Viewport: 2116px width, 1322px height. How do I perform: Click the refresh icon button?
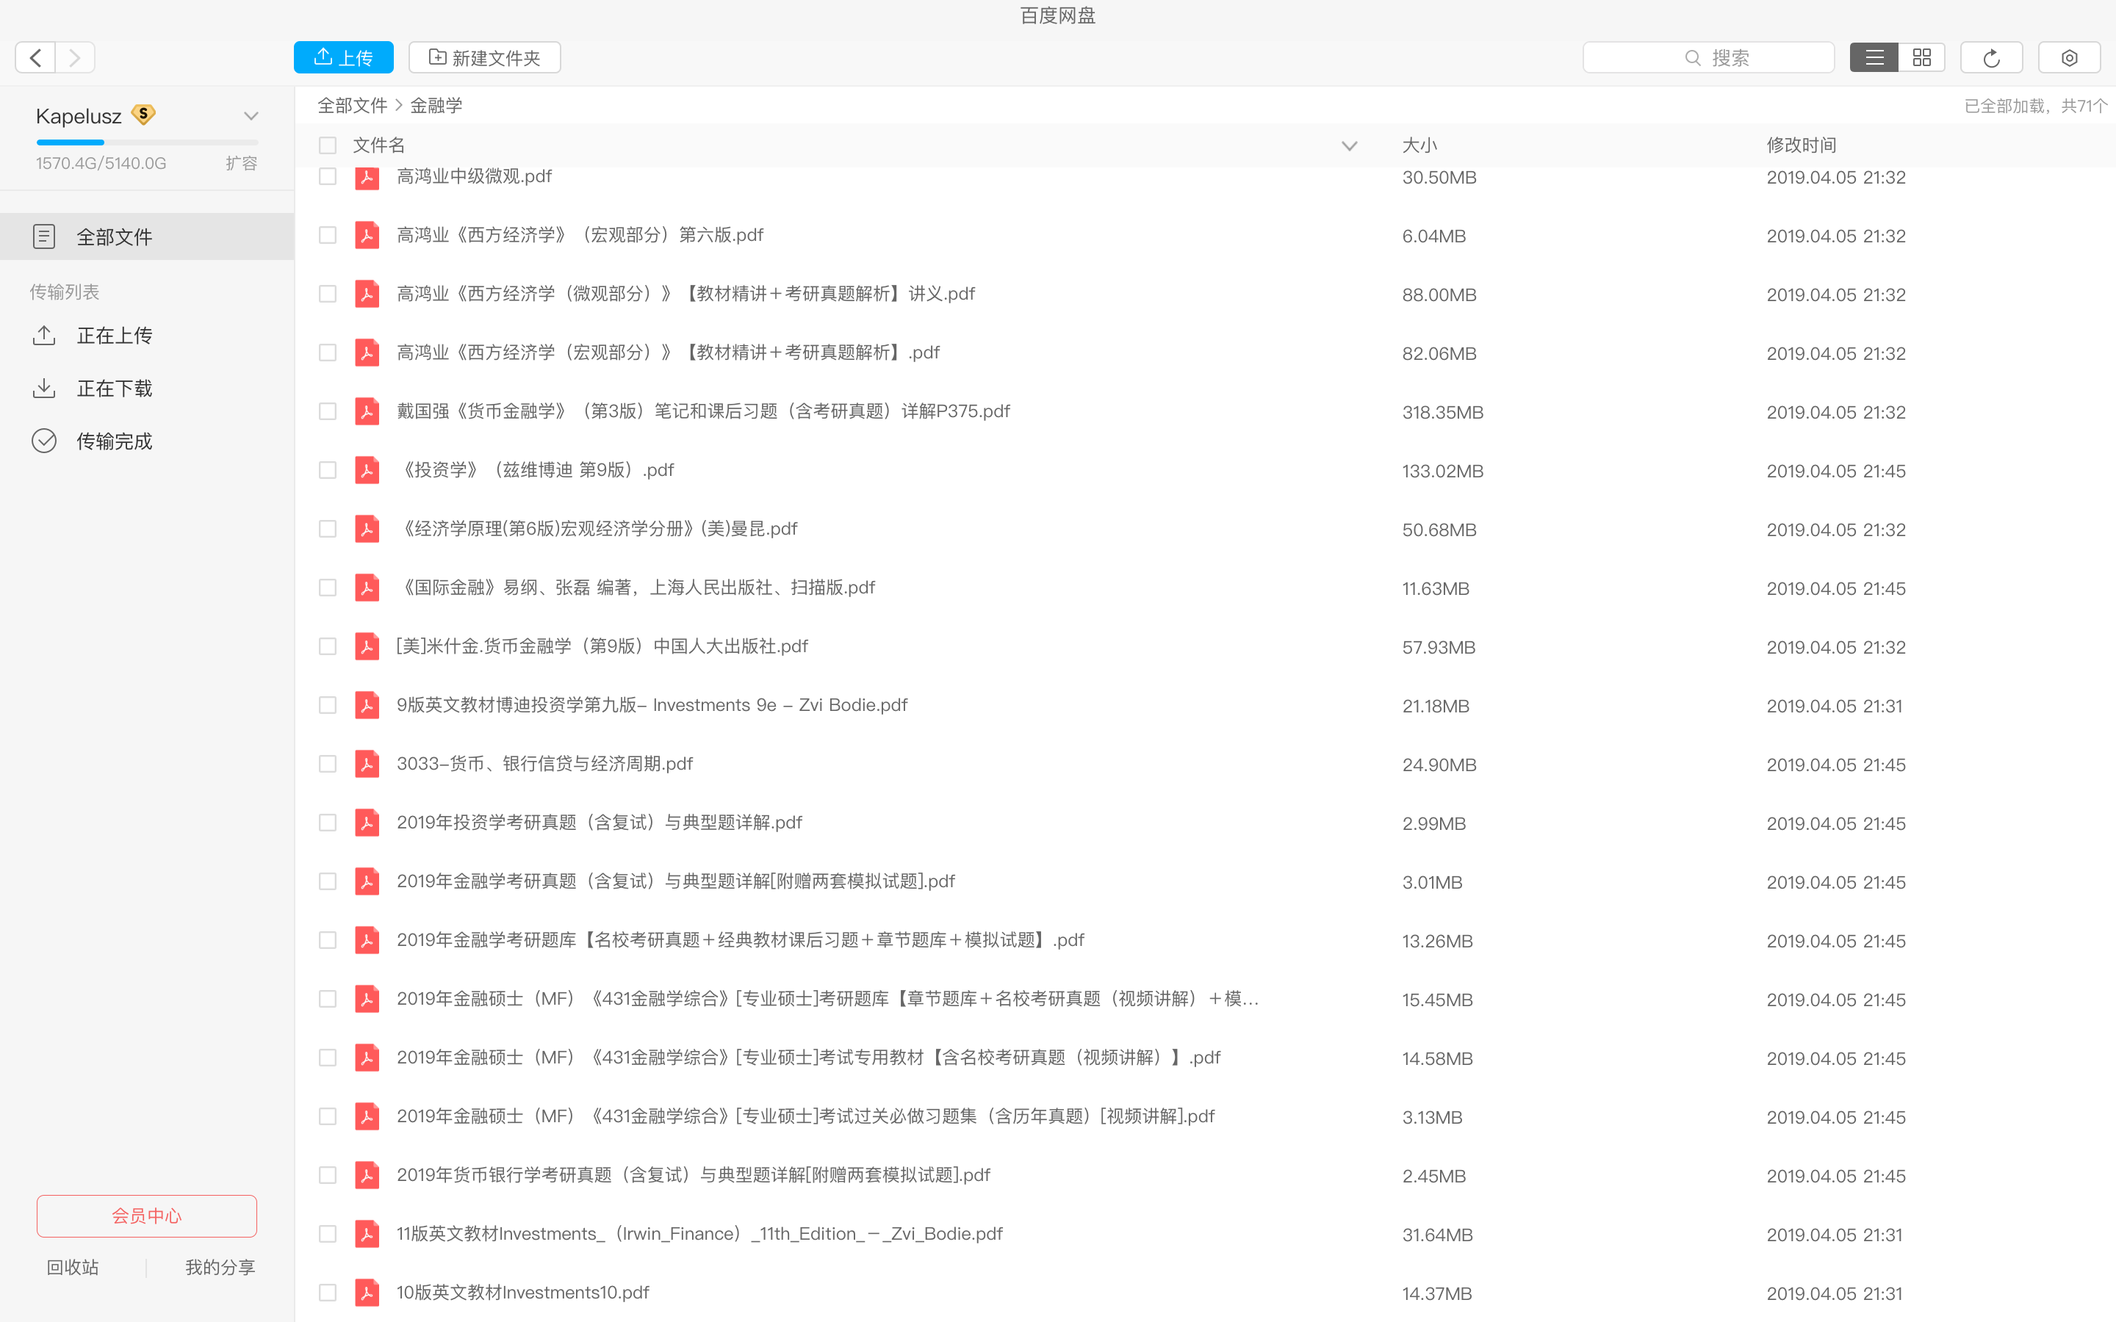1991,58
